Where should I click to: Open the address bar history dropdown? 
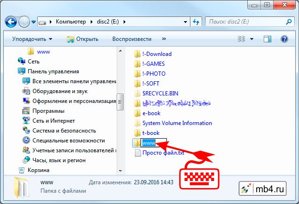[x=185, y=22]
